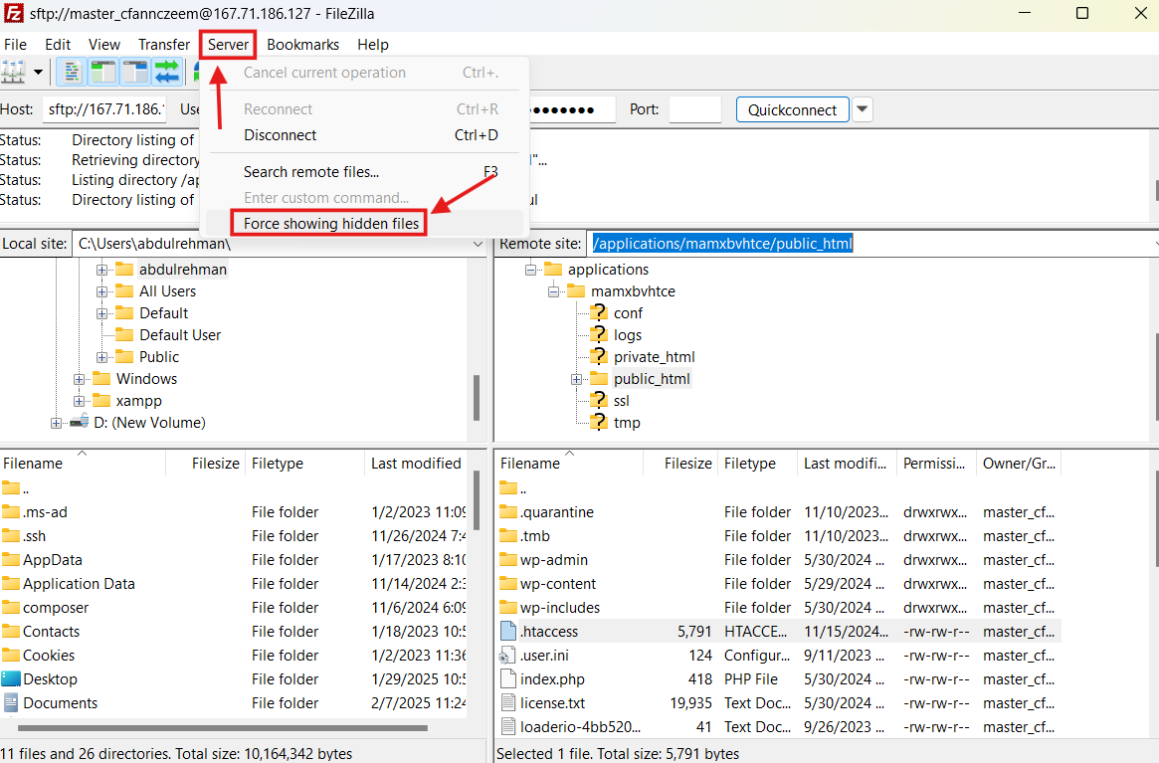
Task: Toggle message log display icon
Action: pos(71,72)
